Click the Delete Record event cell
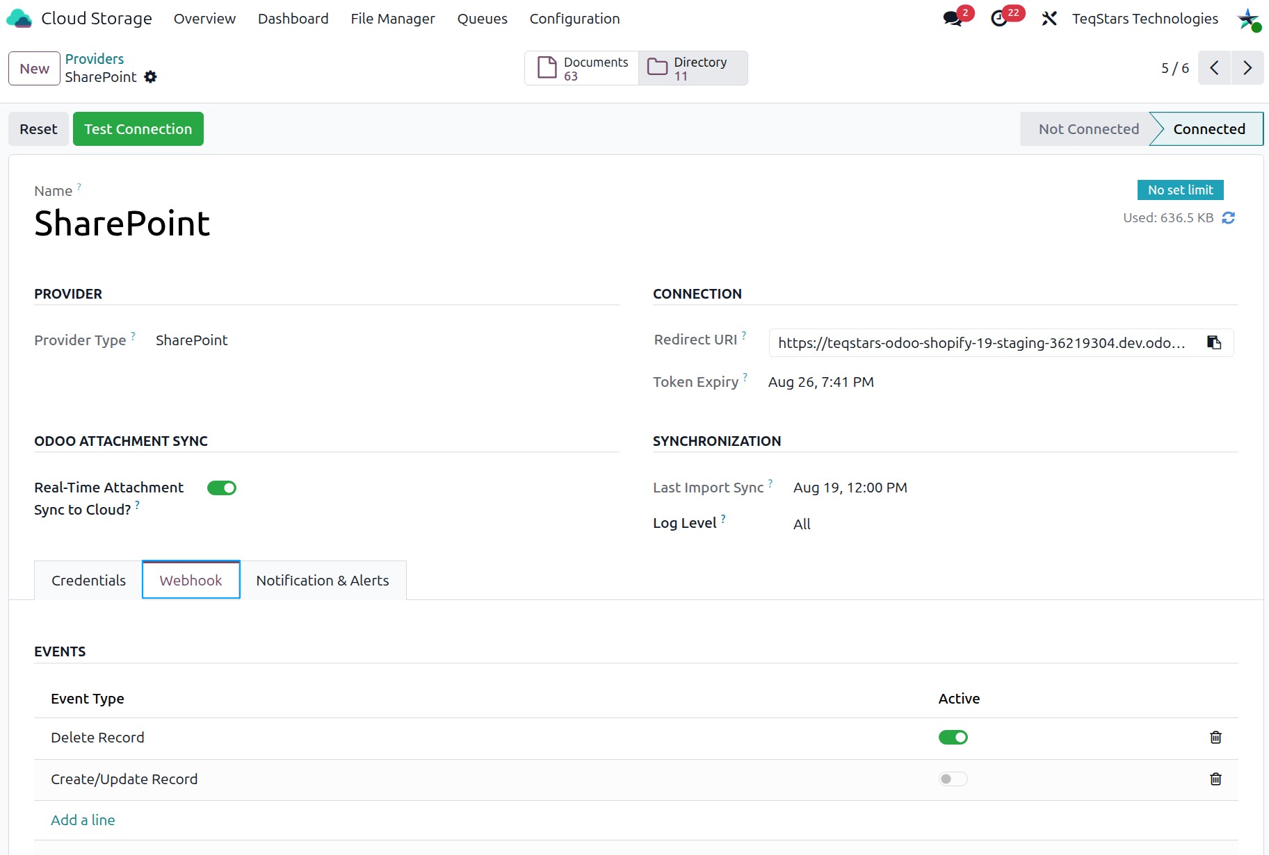This screenshot has height=855, width=1269. pos(97,738)
